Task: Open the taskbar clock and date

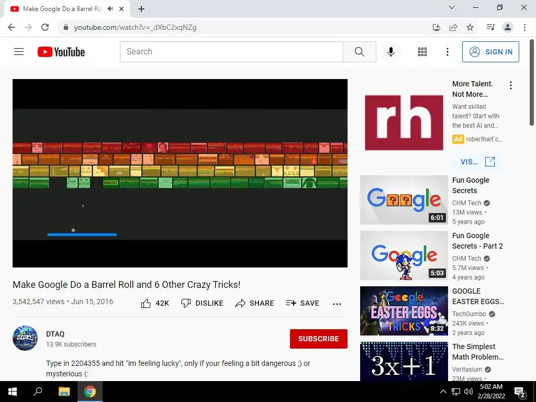Action: point(491,392)
